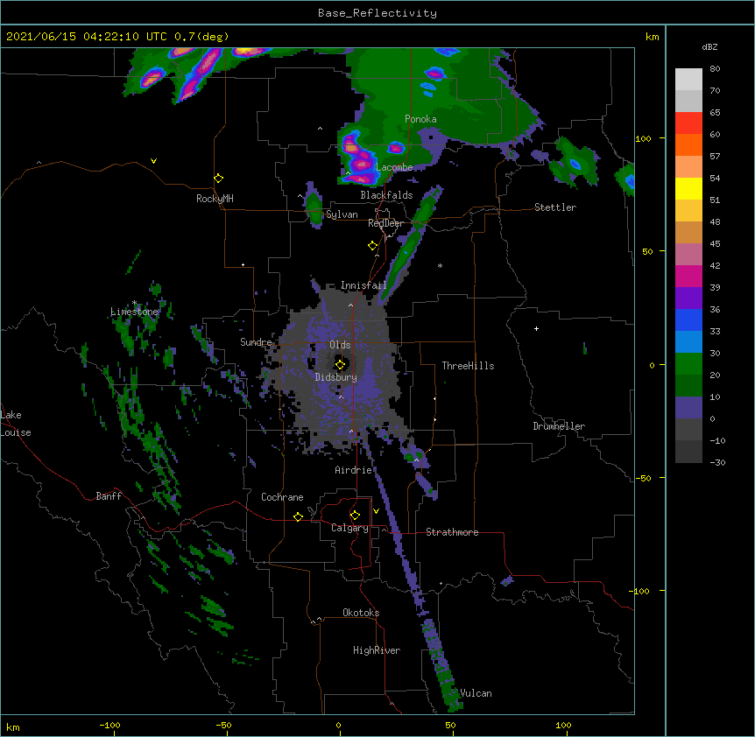Viewport: 755px width, 737px height.
Task: Click the RedDeer city label
Action: [x=385, y=223]
